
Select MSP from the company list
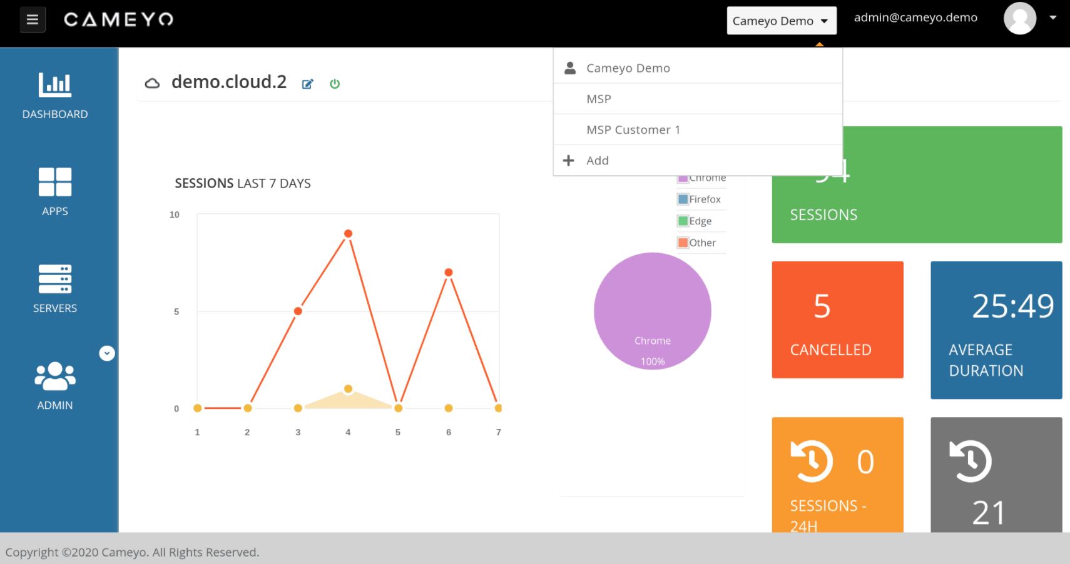(x=698, y=99)
